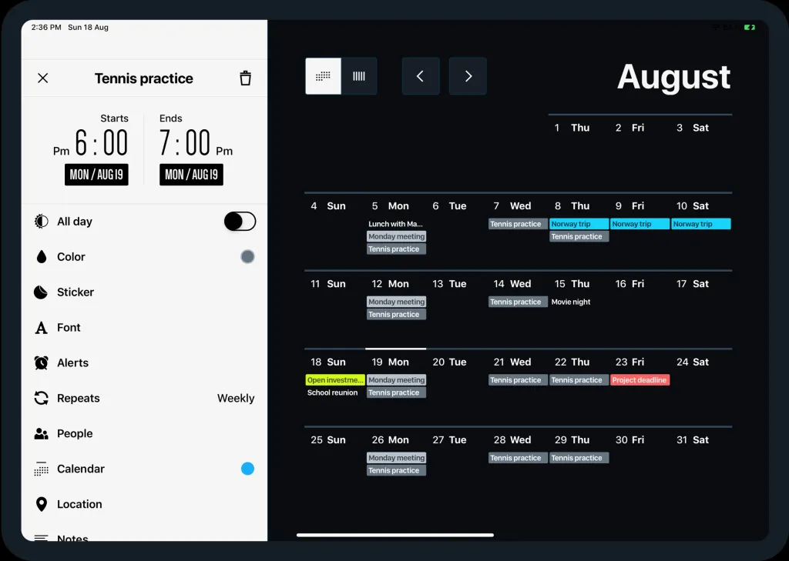Delete event with the trash icon
This screenshot has width=789, height=561.
coord(245,78)
